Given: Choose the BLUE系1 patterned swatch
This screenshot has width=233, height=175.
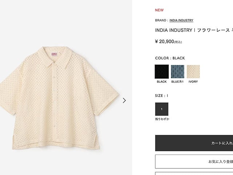Looking at the screenshot, I should tap(178, 71).
